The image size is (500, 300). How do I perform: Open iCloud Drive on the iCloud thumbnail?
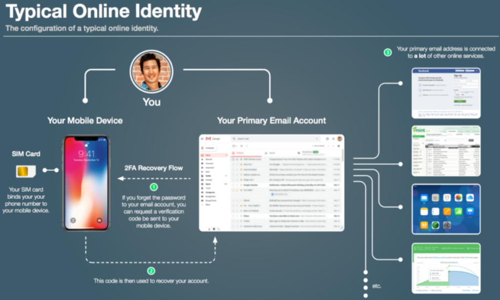[470, 198]
